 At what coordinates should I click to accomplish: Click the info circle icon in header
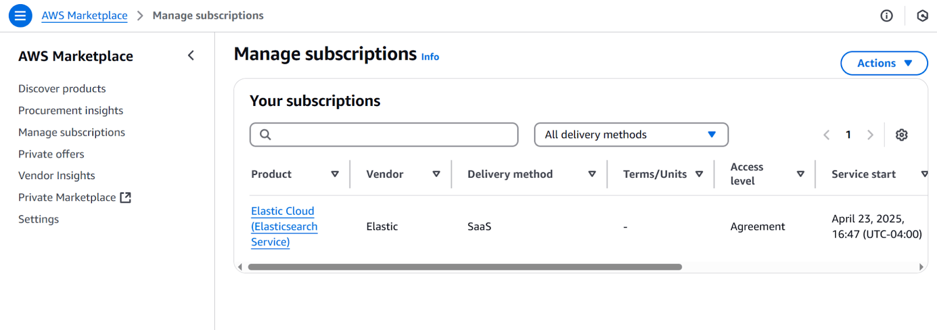coord(887,16)
